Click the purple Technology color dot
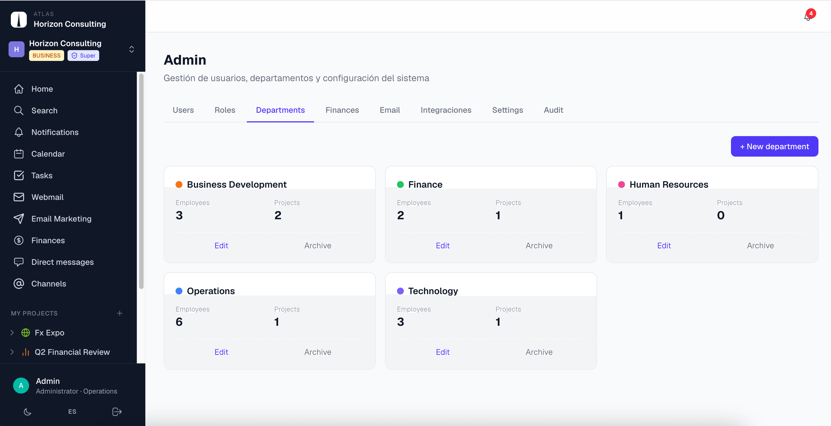Image resolution: width=831 pixels, height=426 pixels. pyautogui.click(x=400, y=291)
